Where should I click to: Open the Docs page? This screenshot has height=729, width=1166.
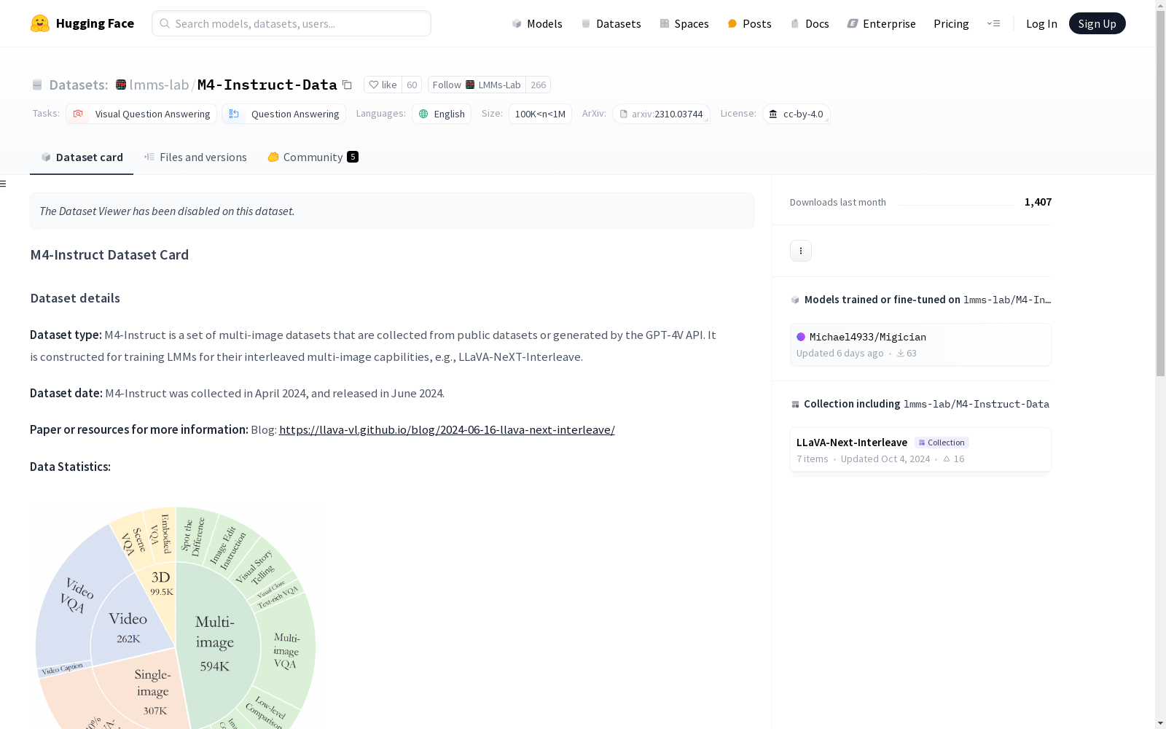pyautogui.click(x=809, y=23)
